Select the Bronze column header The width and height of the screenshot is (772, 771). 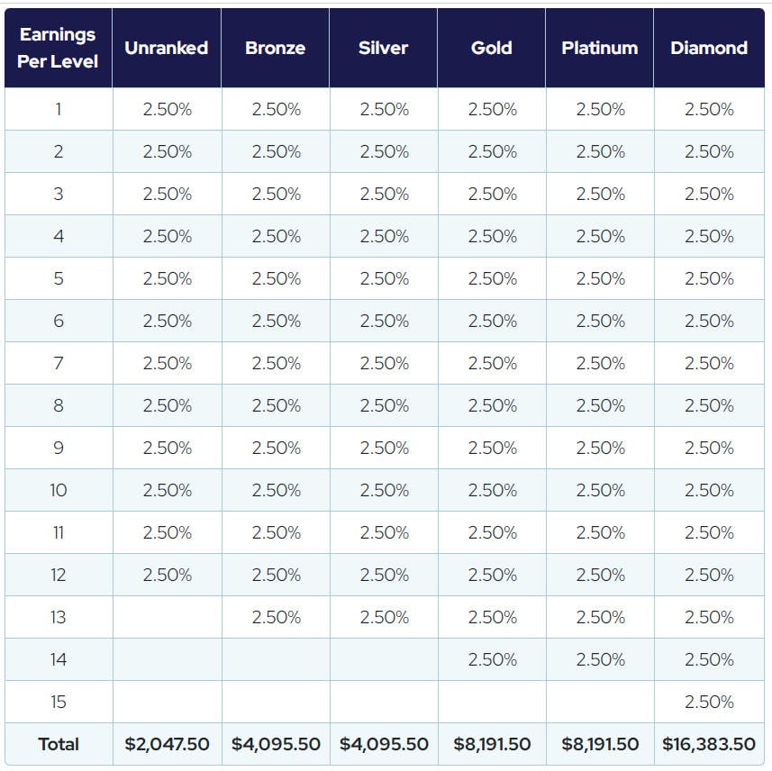pos(275,48)
